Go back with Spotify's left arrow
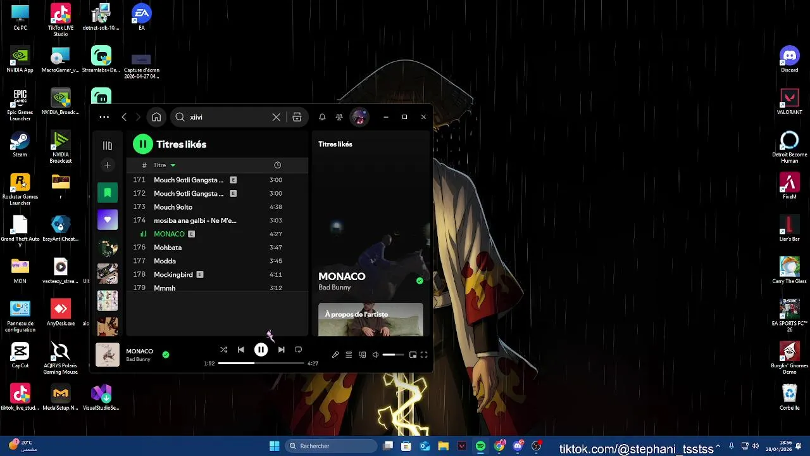 tap(124, 117)
